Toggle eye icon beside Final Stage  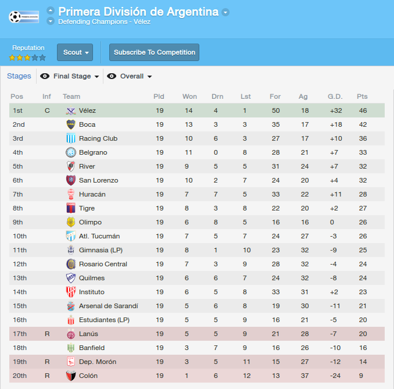point(45,76)
